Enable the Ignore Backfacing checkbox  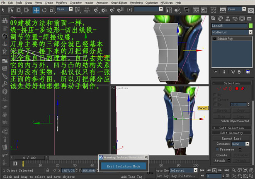pyautogui.click(x=215, y=99)
